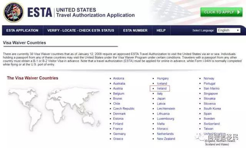Viewport: 246px width, 148px height.
Task: Select Andorra in the country list
Action: tap(118, 78)
